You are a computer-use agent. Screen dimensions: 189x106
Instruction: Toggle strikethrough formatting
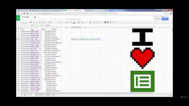tap(72, 22)
